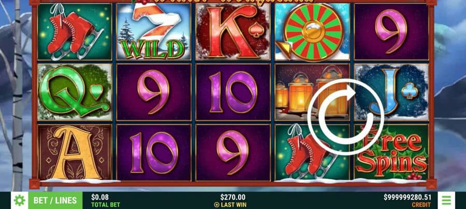466x209 pixels.
Task: Click the pink 9 in top-right reel
Action: (x=391, y=31)
